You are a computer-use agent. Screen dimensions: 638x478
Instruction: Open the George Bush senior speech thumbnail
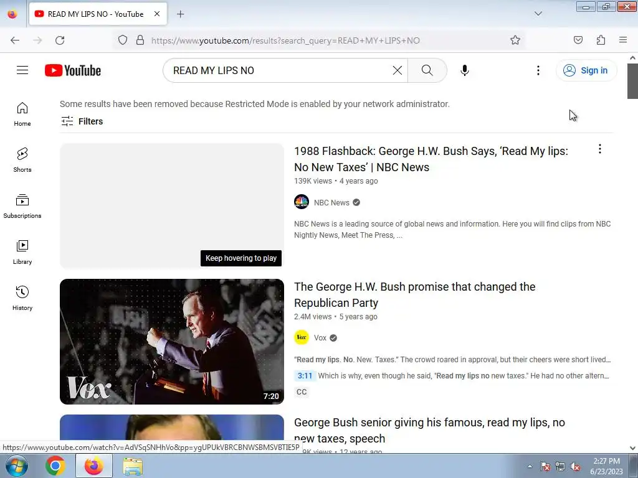pos(172,427)
